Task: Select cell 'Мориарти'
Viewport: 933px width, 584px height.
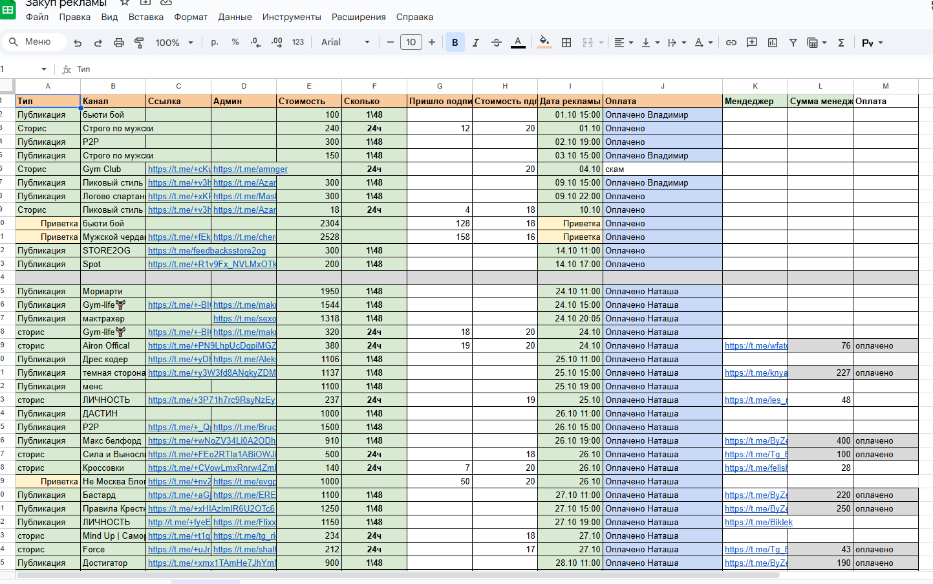Action: click(113, 291)
